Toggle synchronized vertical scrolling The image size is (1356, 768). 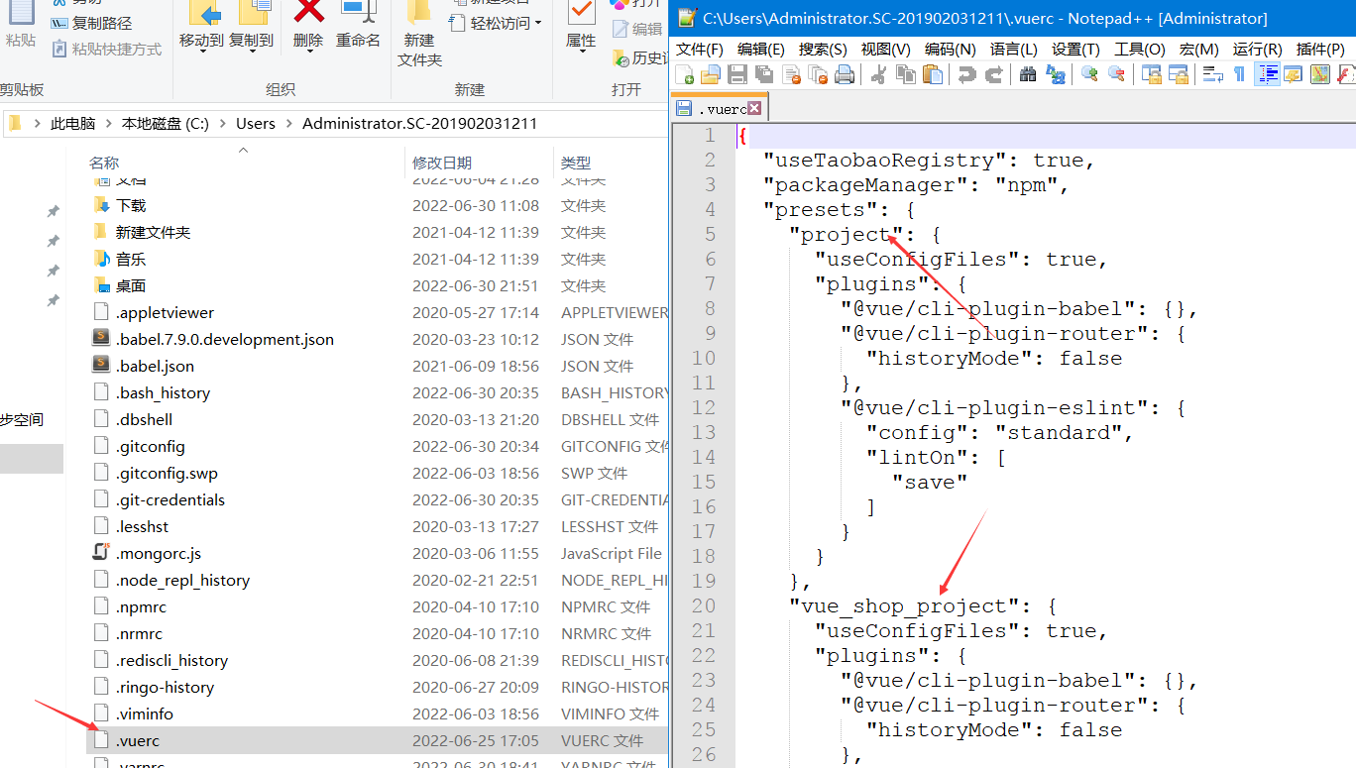click(x=1151, y=74)
